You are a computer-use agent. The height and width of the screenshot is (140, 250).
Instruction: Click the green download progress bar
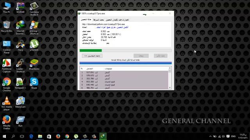[x=126, y=51]
